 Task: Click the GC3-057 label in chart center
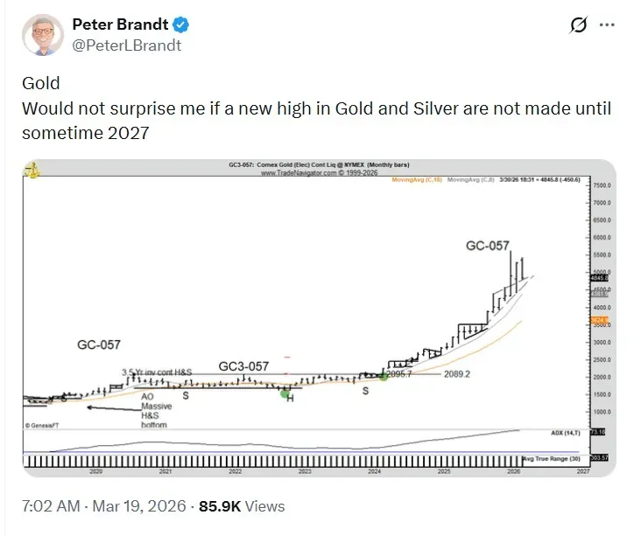[x=243, y=365]
